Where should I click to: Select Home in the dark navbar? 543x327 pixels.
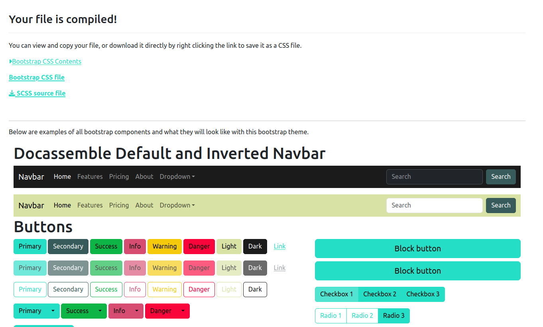coord(62,176)
